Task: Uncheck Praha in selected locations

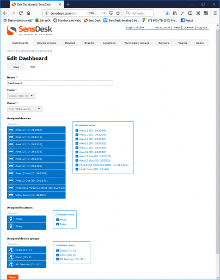Action: (58, 219)
